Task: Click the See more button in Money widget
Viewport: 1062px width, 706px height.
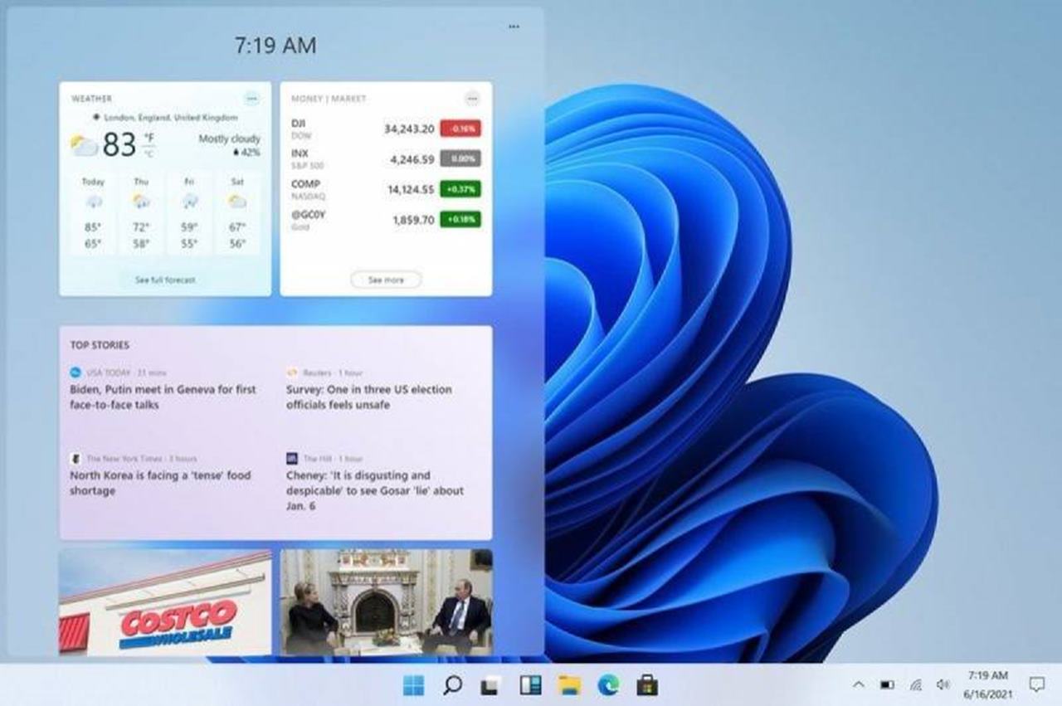Action: coord(386,280)
